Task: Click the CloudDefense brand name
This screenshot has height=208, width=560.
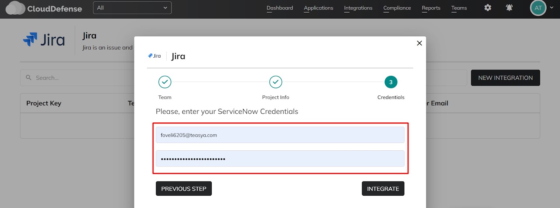Action: coord(55,9)
